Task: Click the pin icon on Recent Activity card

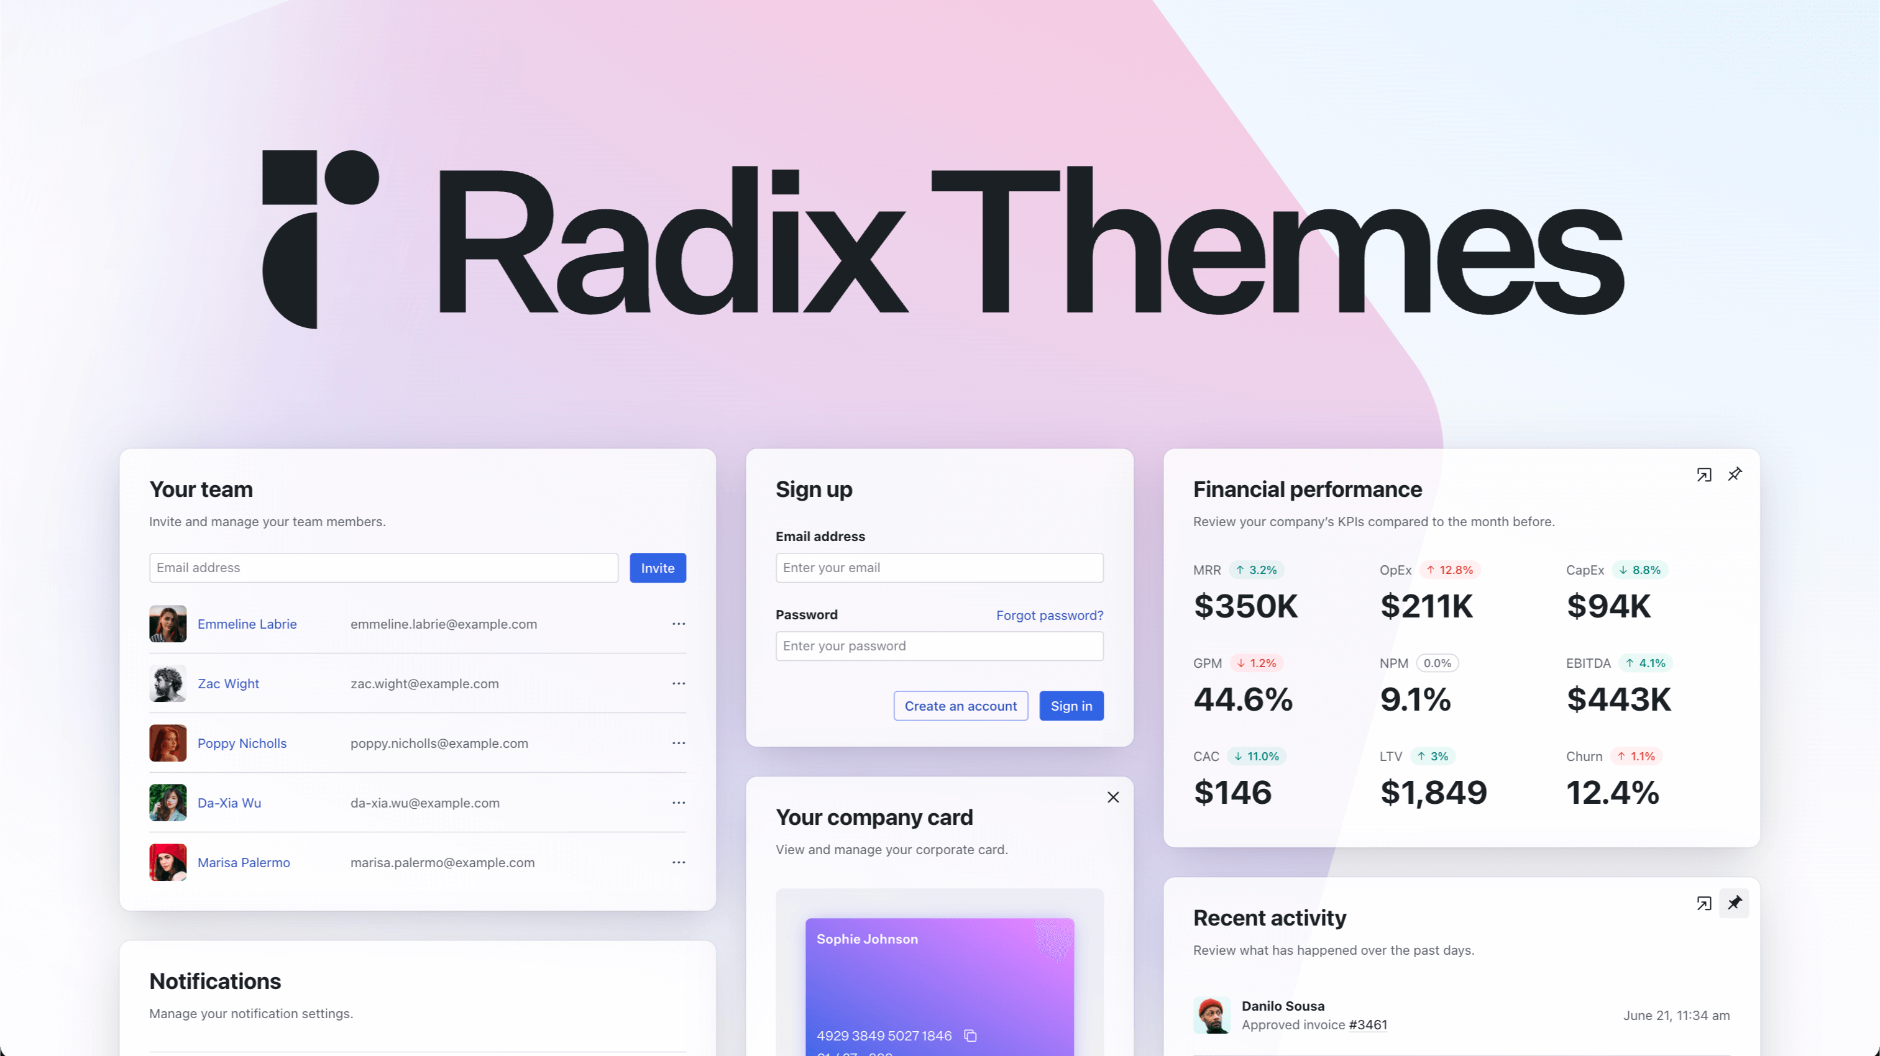Action: [1736, 903]
